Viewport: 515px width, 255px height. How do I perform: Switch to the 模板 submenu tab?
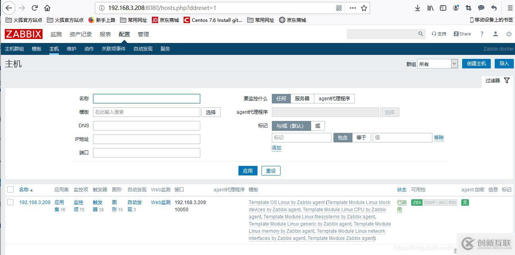click(x=37, y=49)
